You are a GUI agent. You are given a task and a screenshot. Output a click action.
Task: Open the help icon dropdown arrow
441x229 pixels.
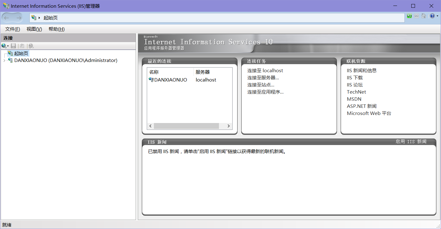(x=437, y=15)
